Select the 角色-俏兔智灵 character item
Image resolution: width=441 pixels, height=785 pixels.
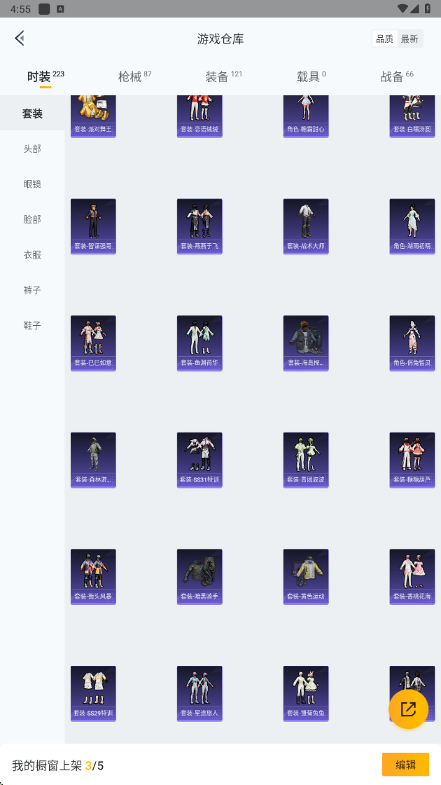click(x=412, y=343)
